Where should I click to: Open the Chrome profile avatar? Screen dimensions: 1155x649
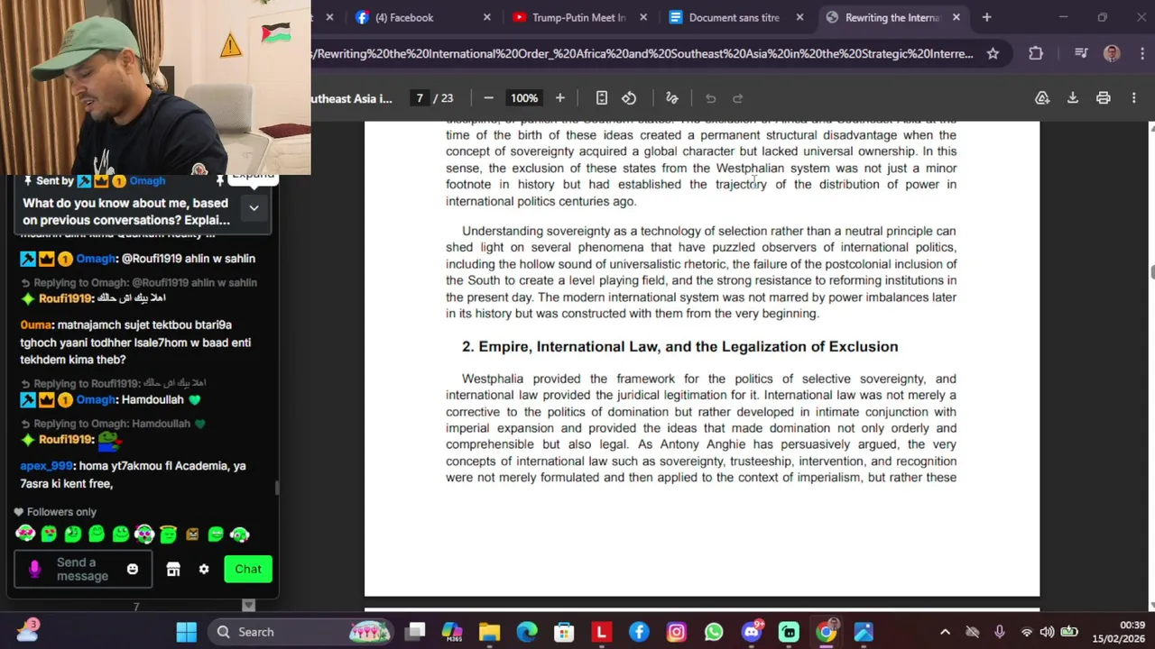(x=1112, y=53)
